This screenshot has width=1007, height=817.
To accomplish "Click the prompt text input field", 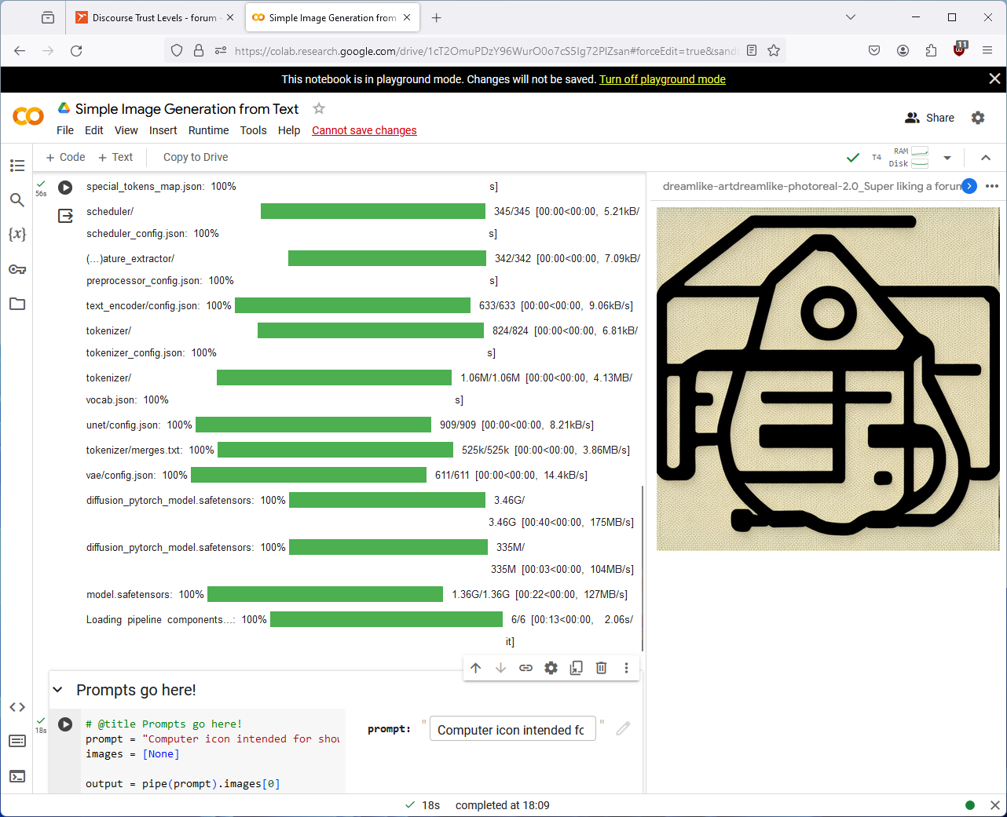I will click(x=512, y=730).
